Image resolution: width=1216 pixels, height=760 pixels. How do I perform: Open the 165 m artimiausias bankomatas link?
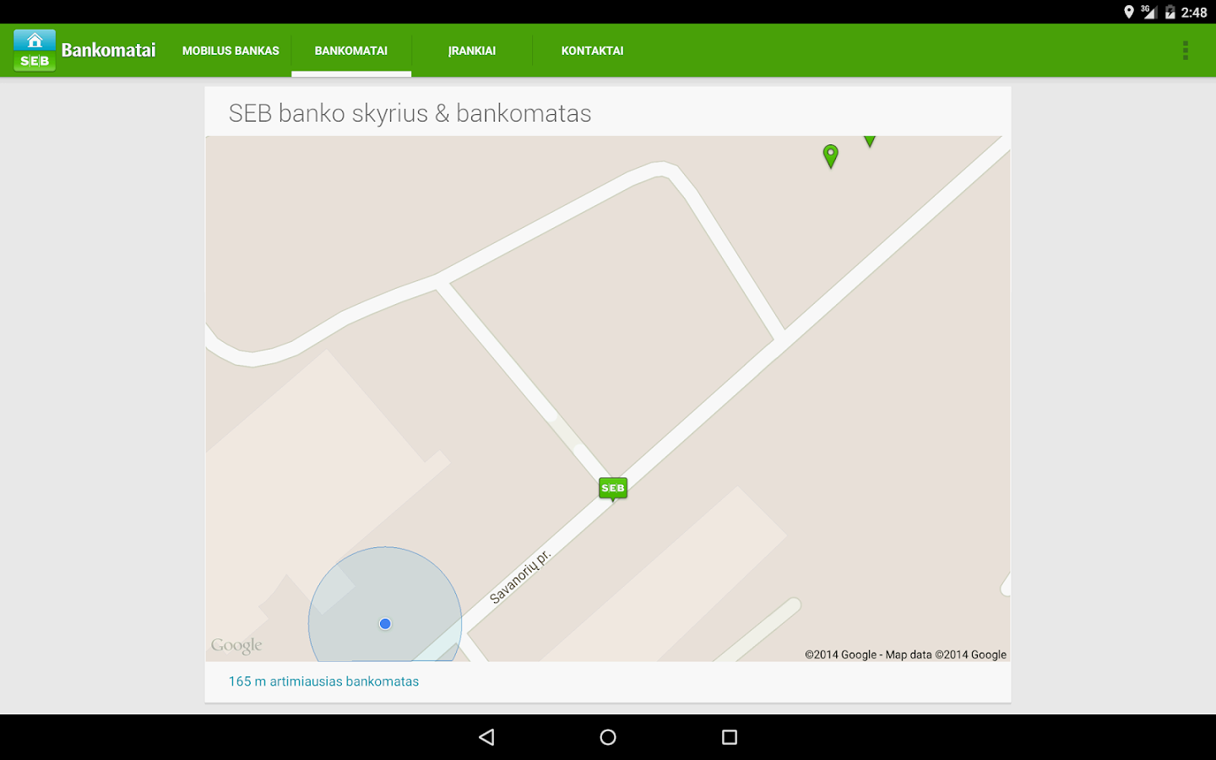(x=324, y=681)
